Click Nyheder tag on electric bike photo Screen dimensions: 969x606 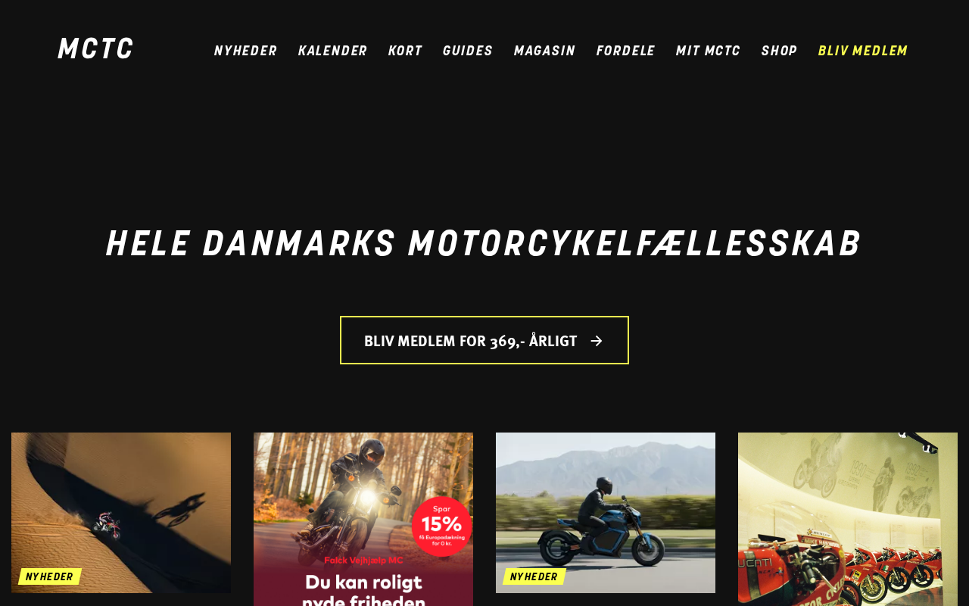pos(534,576)
